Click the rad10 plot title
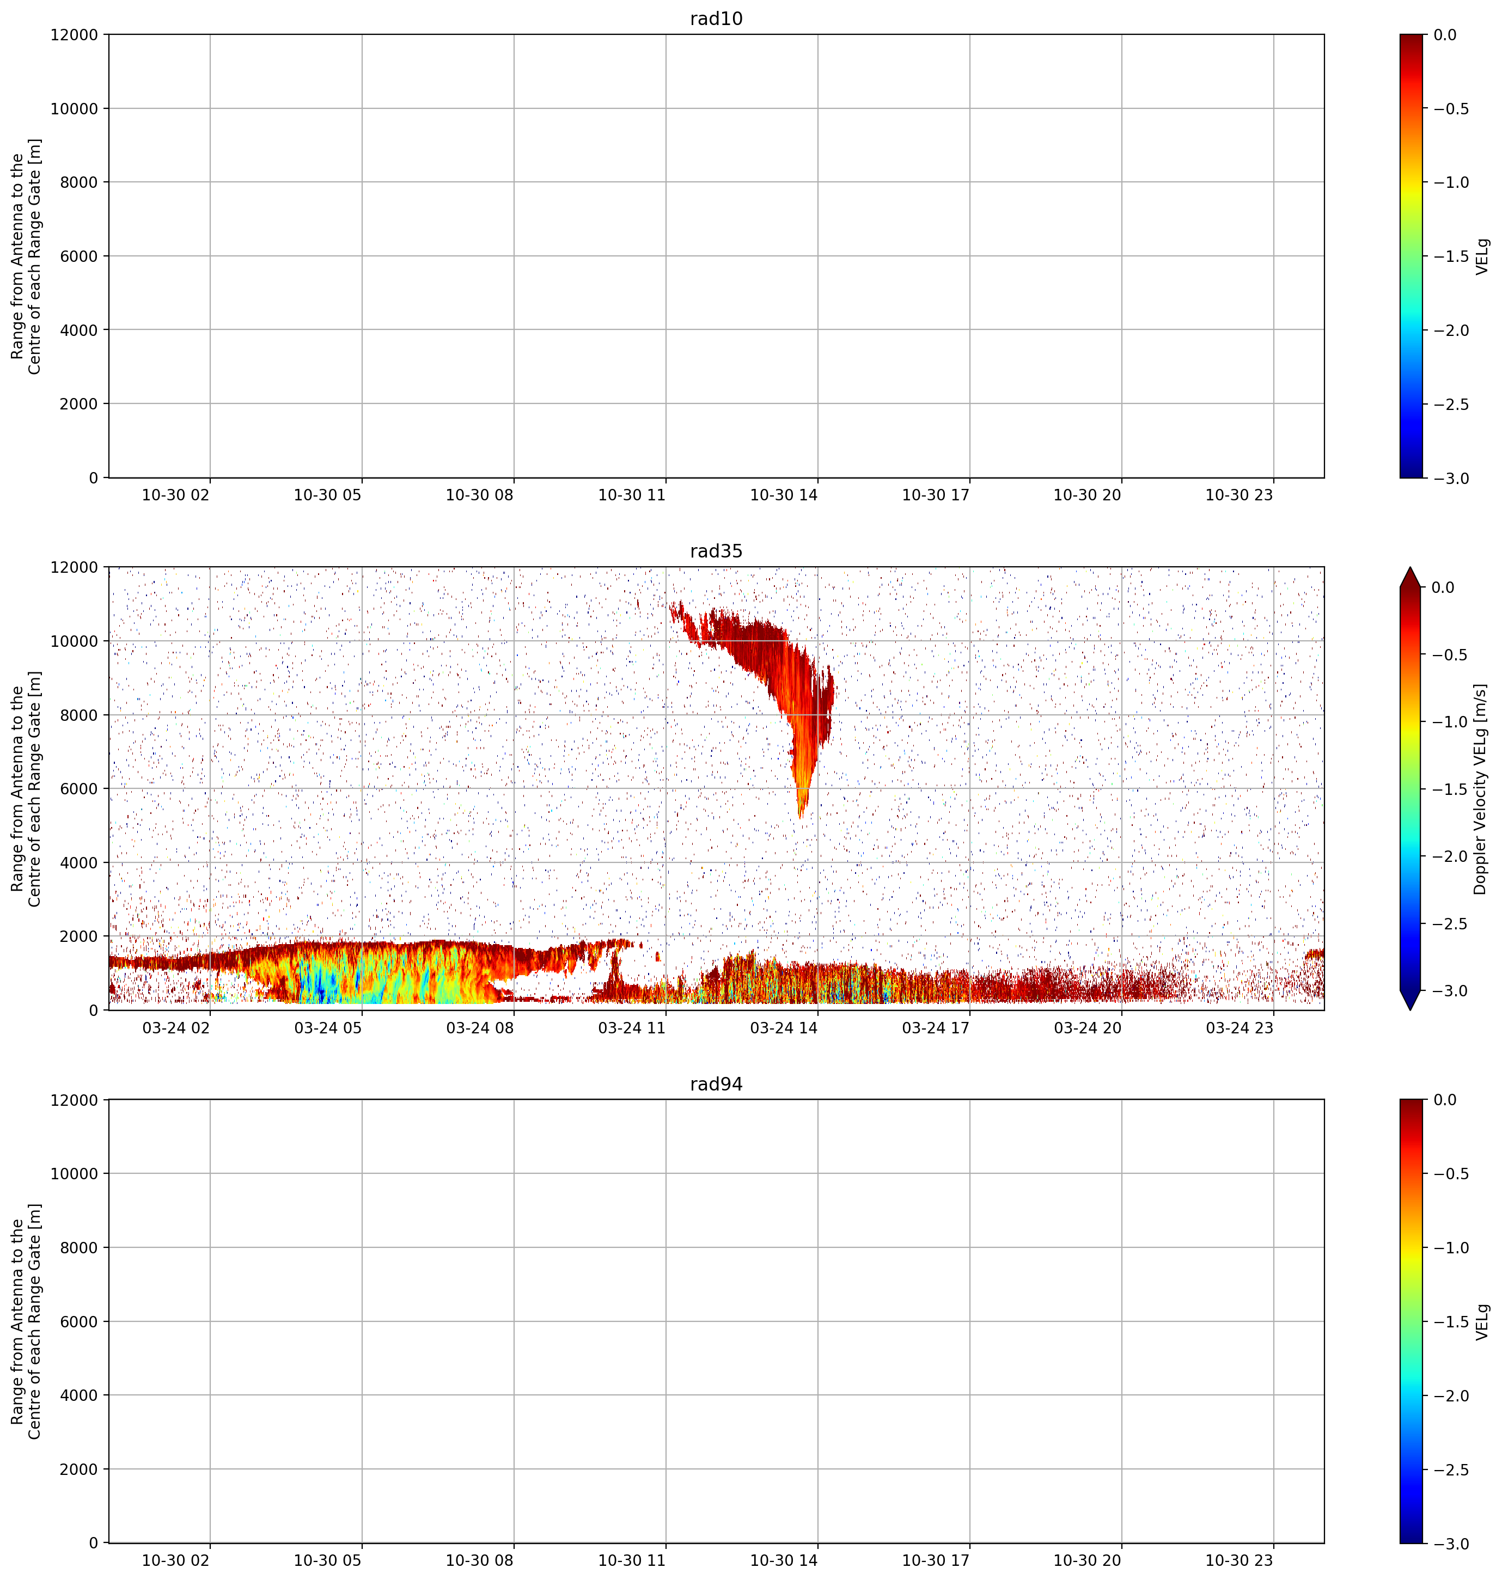1502x1580 pixels. [716, 19]
